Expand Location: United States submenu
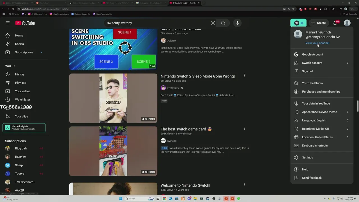Screen dimensions: 359x202 [322, 137]
